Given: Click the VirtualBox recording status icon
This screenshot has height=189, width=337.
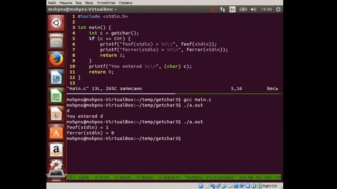Looking at the screenshot, I should [x=242, y=186].
